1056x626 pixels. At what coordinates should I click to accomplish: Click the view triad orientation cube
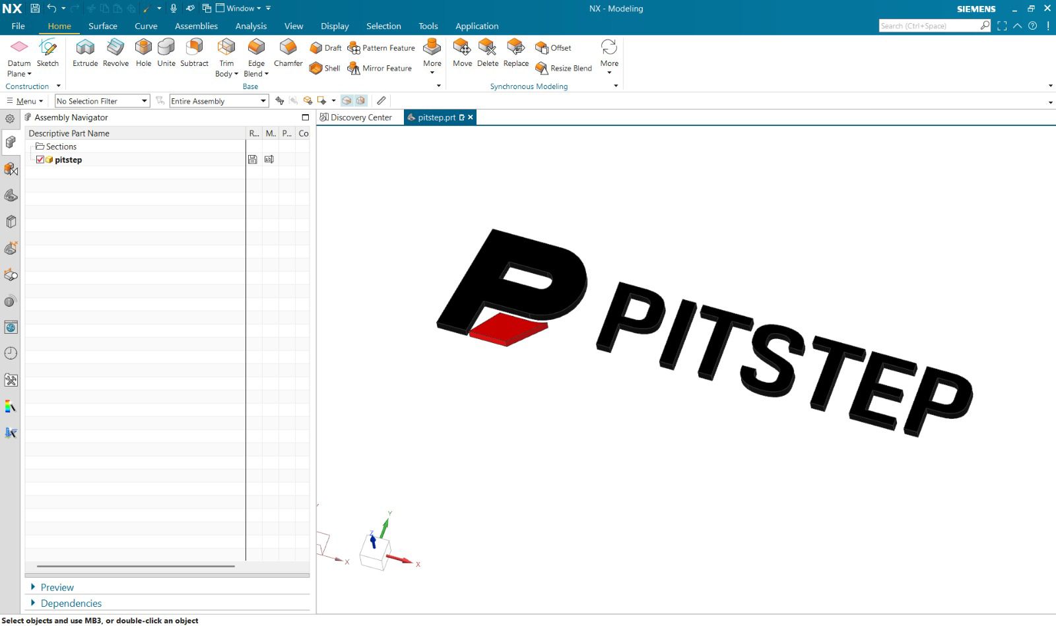(x=375, y=553)
